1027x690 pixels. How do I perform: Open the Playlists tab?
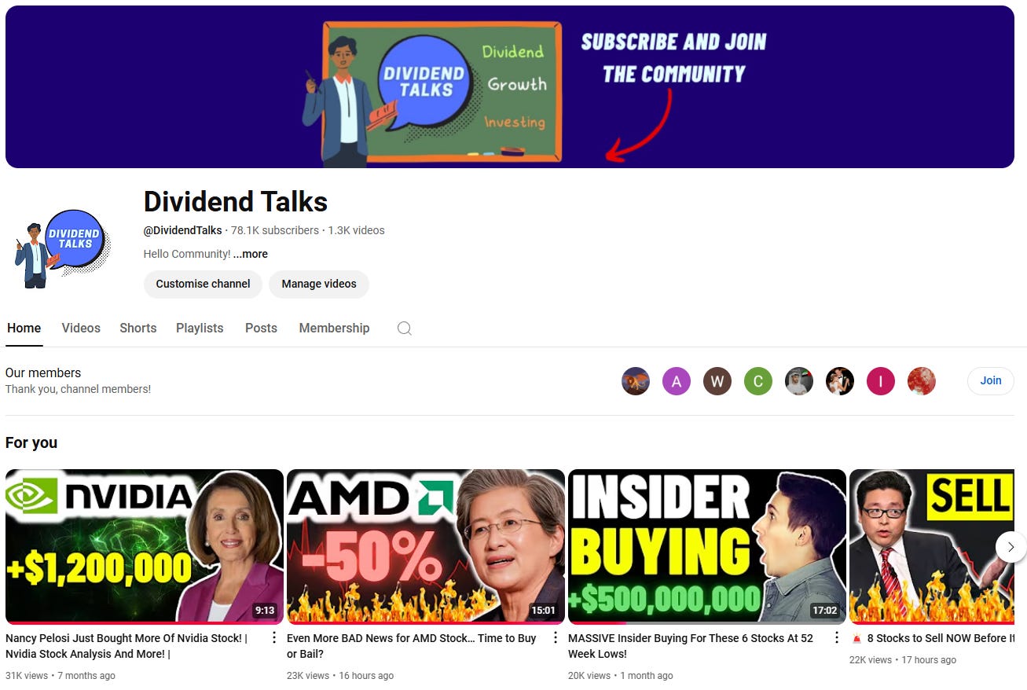pyautogui.click(x=200, y=328)
